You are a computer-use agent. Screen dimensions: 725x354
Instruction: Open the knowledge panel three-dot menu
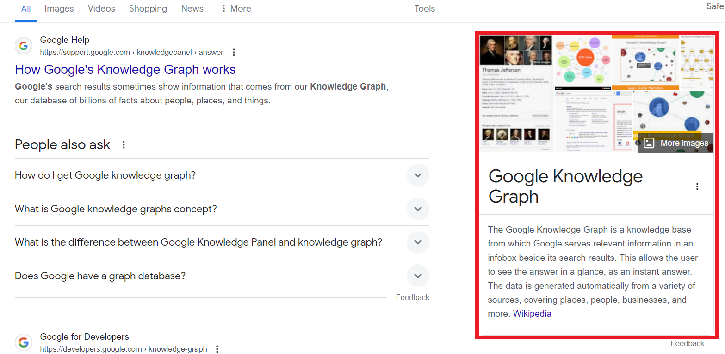(x=697, y=186)
